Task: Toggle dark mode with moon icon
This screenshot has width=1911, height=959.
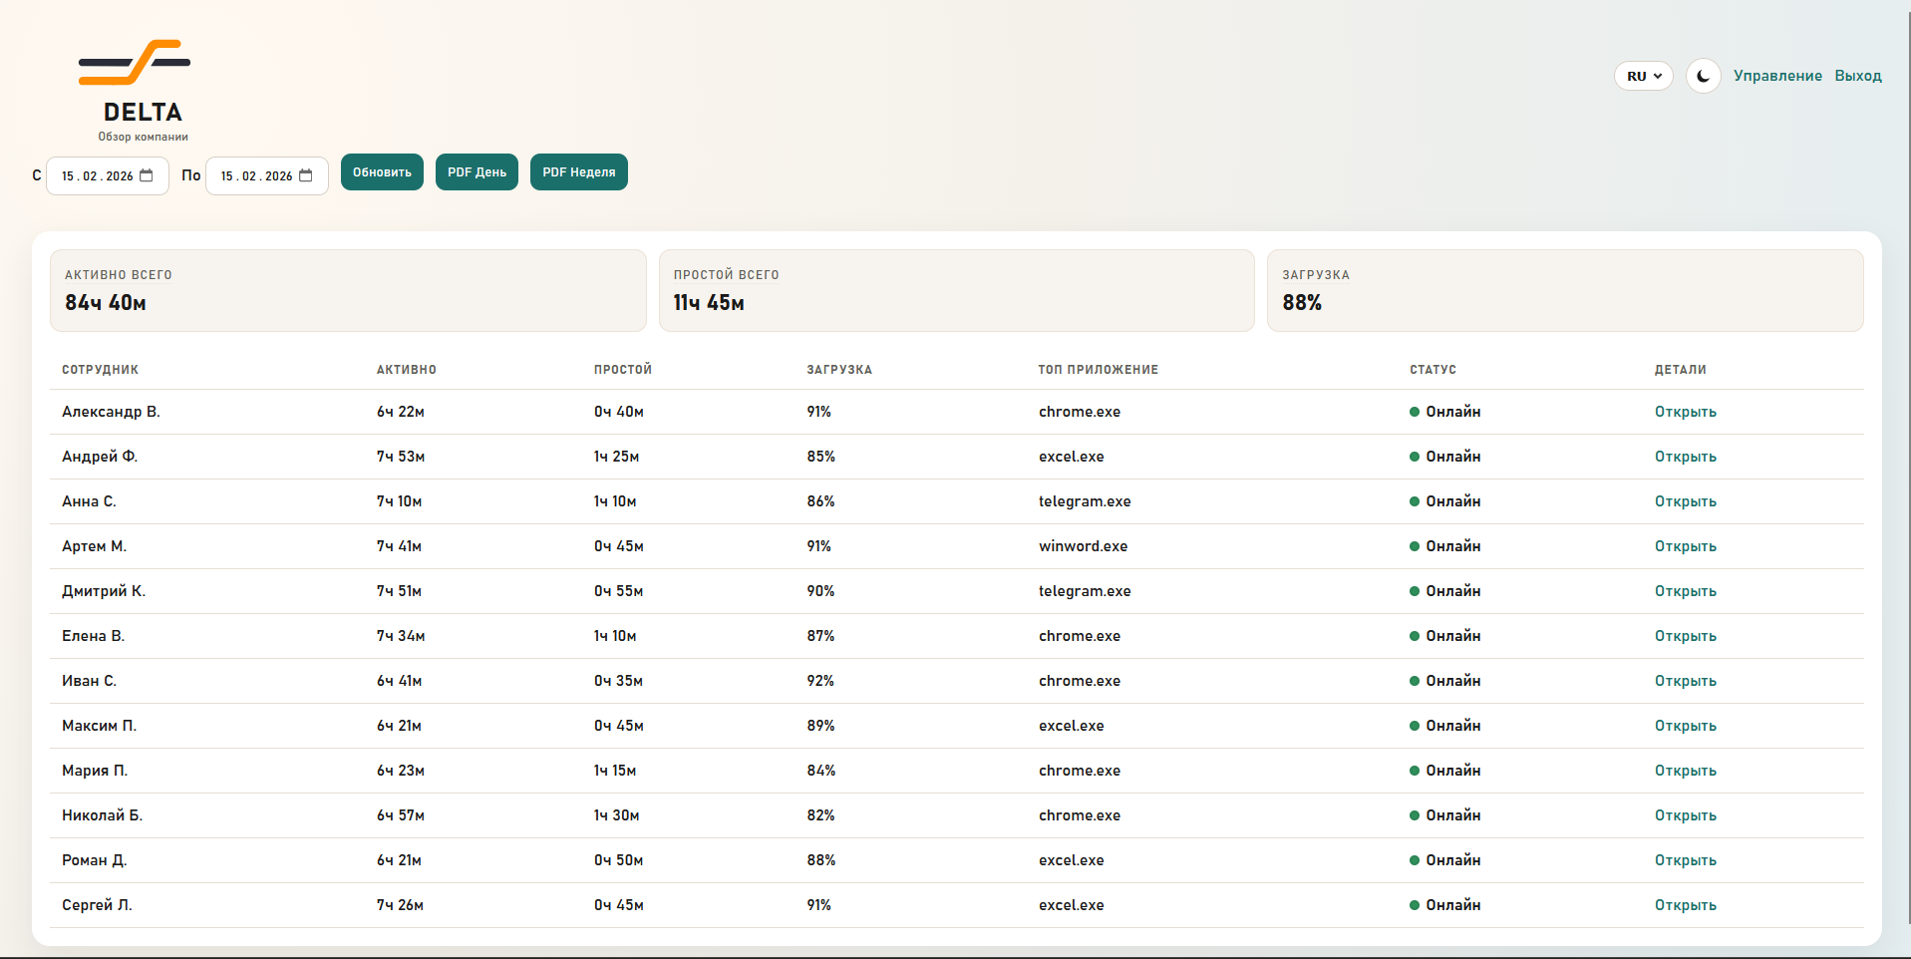Action: (1703, 76)
